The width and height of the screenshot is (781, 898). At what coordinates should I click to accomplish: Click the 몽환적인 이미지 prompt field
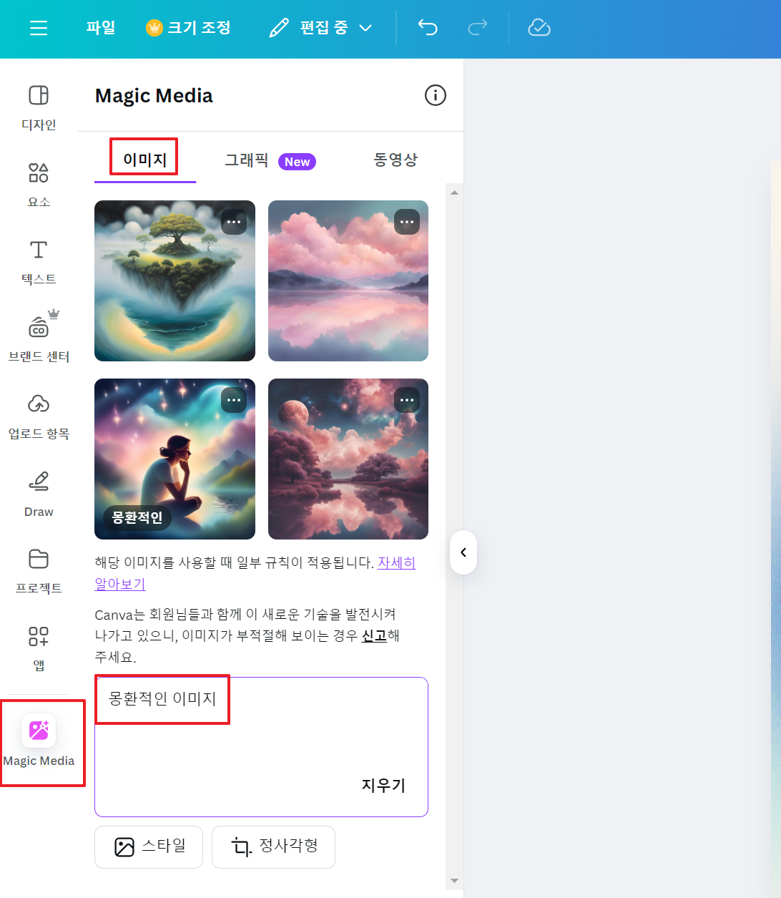point(261,746)
